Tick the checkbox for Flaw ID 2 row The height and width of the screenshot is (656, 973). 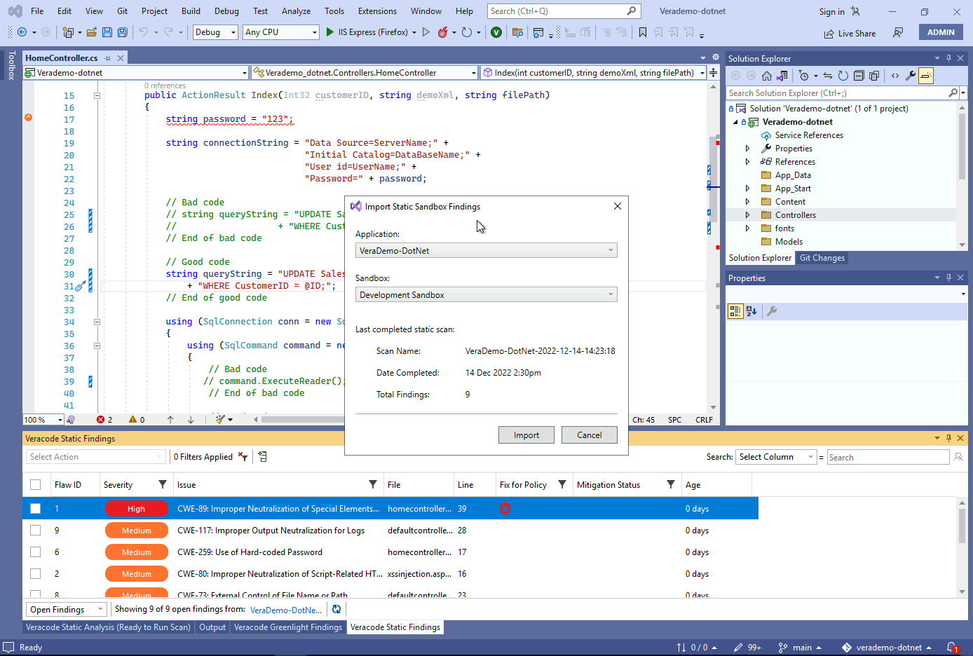pyautogui.click(x=35, y=574)
